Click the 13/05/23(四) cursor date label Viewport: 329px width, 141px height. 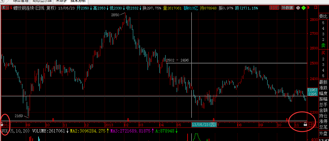point(204,125)
